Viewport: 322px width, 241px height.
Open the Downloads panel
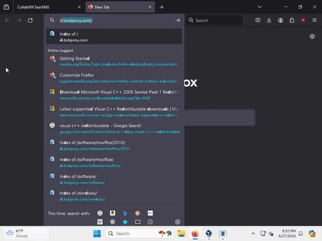click(x=269, y=20)
